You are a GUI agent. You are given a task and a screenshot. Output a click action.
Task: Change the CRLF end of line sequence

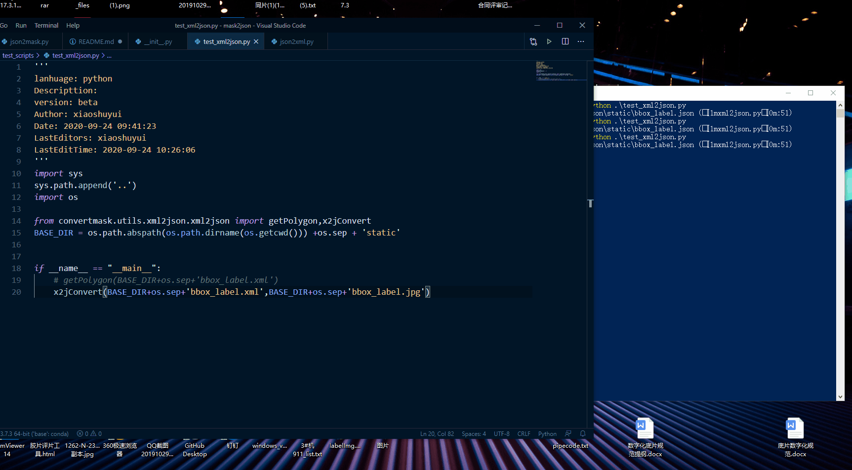coord(524,434)
